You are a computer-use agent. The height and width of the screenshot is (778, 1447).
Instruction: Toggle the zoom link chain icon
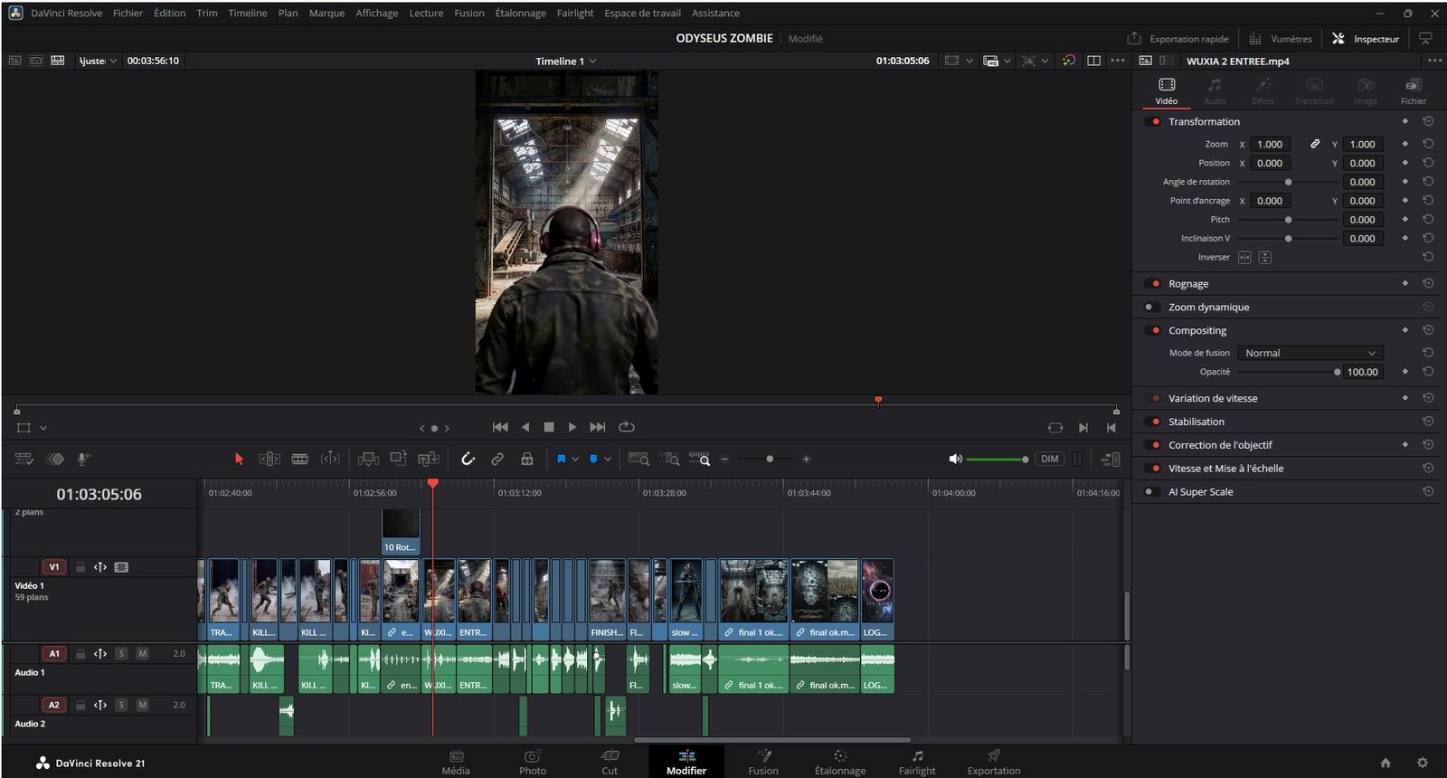click(x=1315, y=144)
